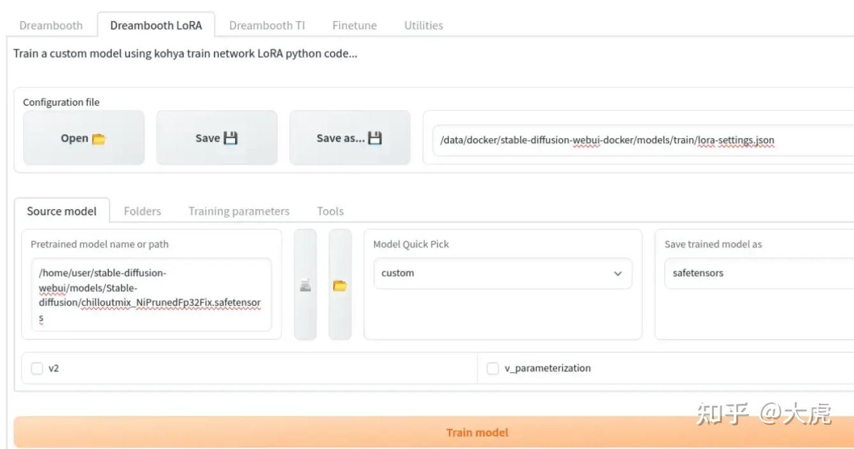This screenshot has width=854, height=449.
Task: Click the lora-settings.json path field
Action: tap(605, 140)
